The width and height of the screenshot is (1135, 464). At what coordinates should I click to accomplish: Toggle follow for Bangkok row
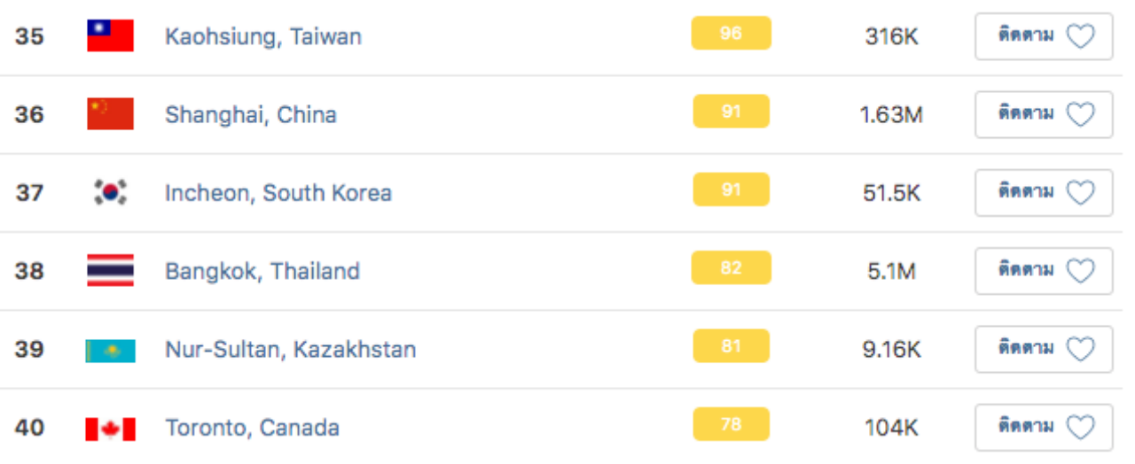[x=1044, y=270]
